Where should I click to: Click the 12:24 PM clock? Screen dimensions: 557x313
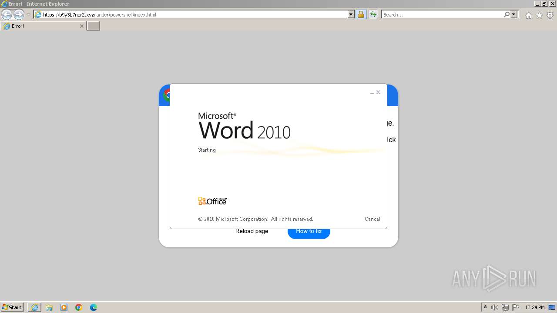coord(534,307)
